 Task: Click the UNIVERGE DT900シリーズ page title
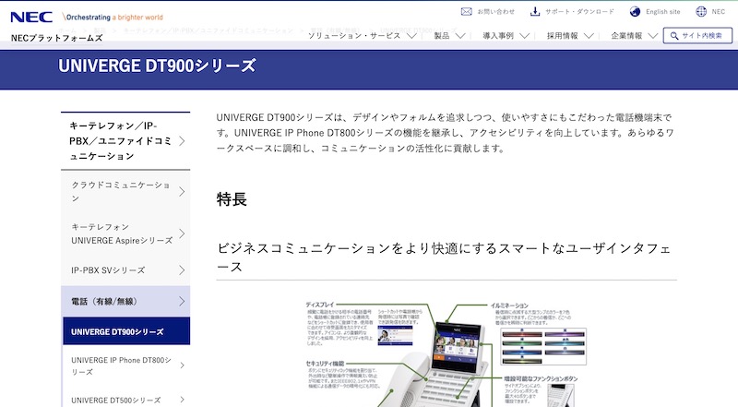point(157,66)
